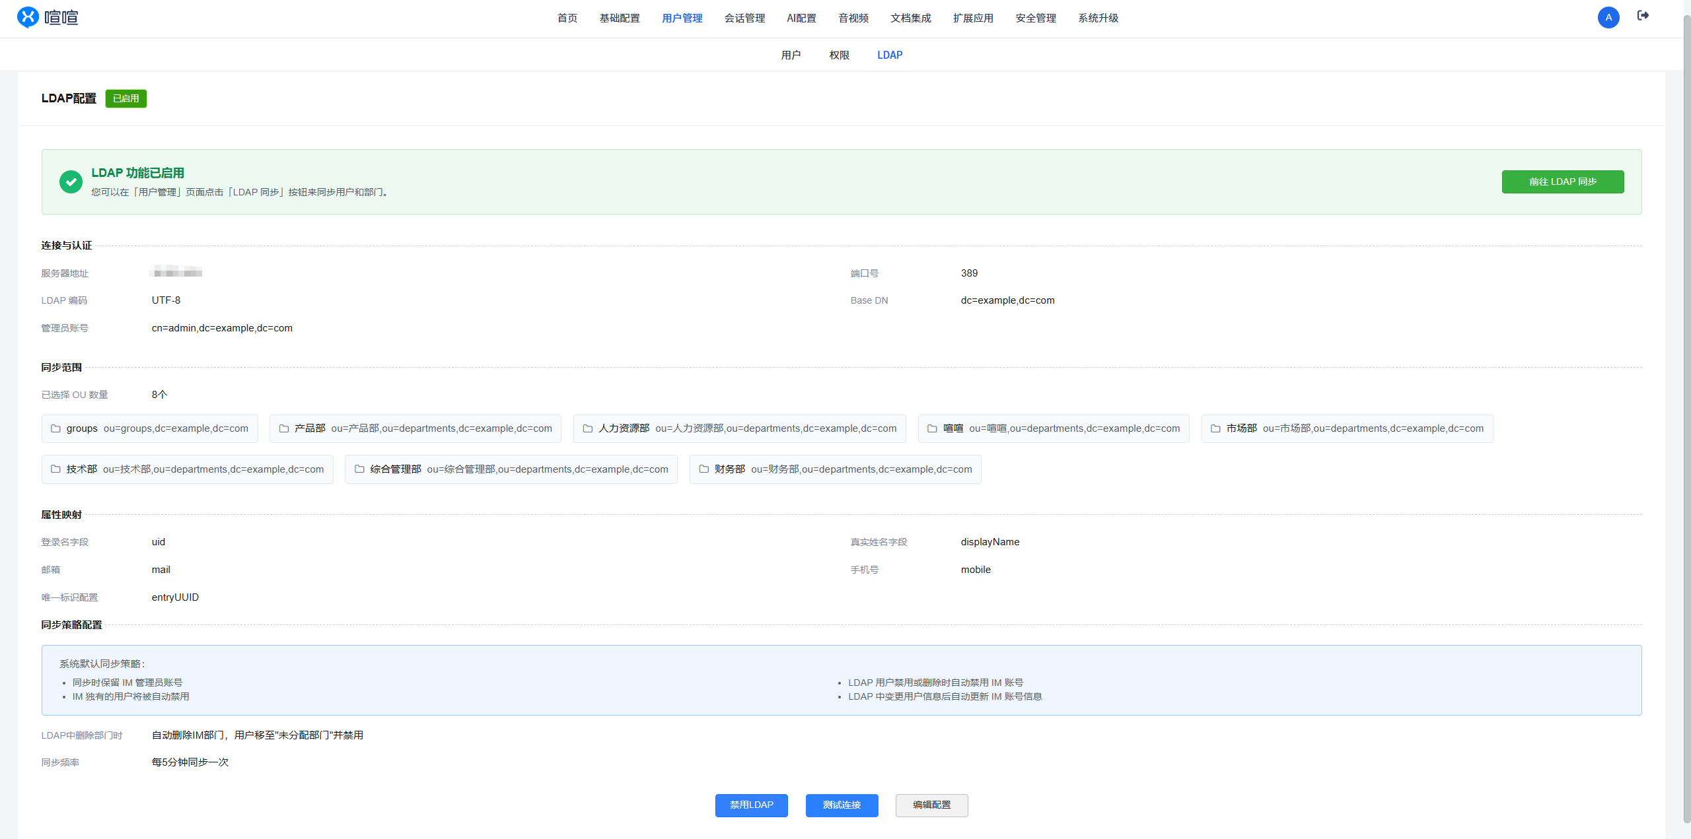Open 扩展应用 menu

[x=973, y=18]
